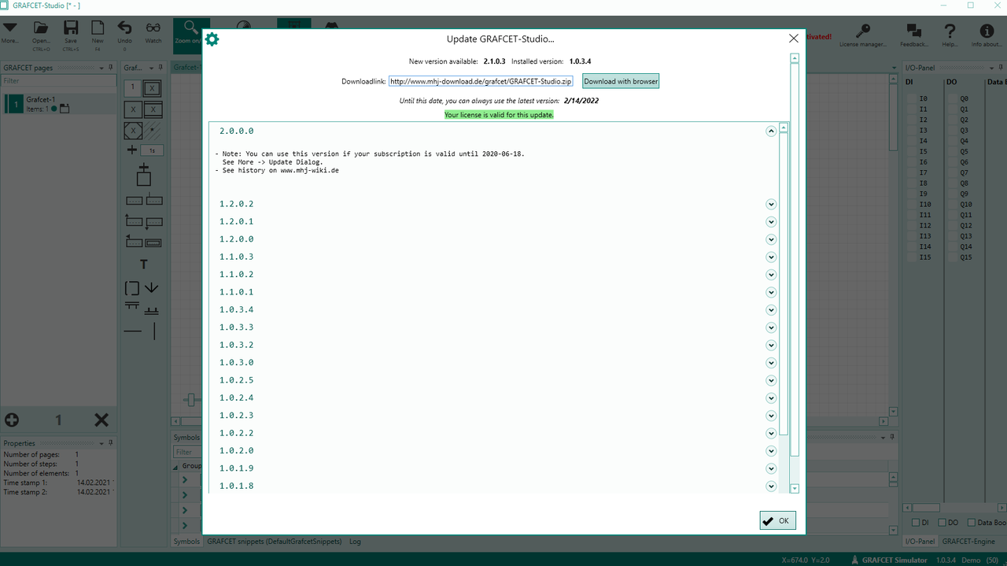Screen dimensions: 1007x566
Task: Open the Help question mark icon
Action: (x=950, y=31)
